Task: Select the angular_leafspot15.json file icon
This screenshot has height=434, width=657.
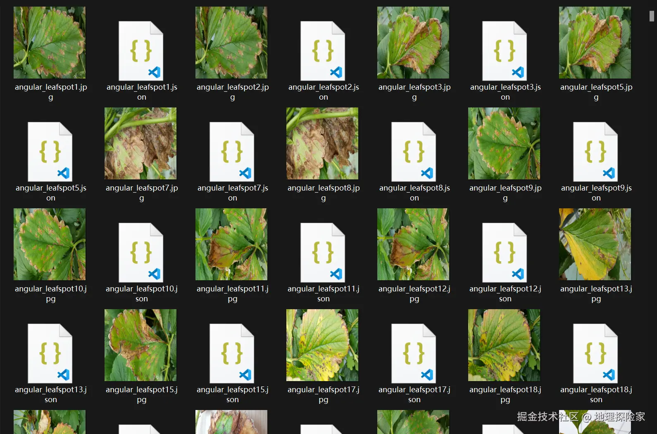Action: tap(232, 353)
